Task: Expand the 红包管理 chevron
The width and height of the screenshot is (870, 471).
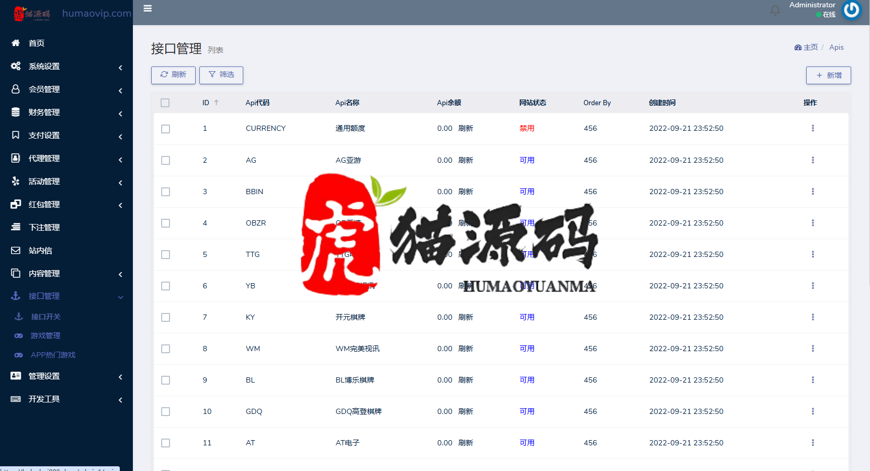Action: (120, 205)
